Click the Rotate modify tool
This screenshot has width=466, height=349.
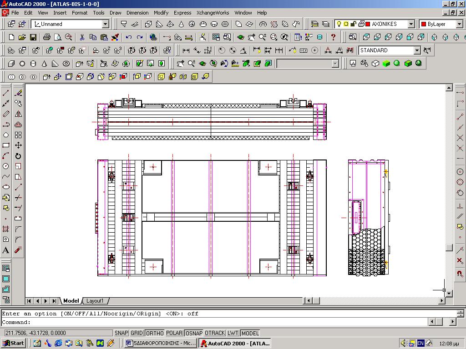point(18,156)
